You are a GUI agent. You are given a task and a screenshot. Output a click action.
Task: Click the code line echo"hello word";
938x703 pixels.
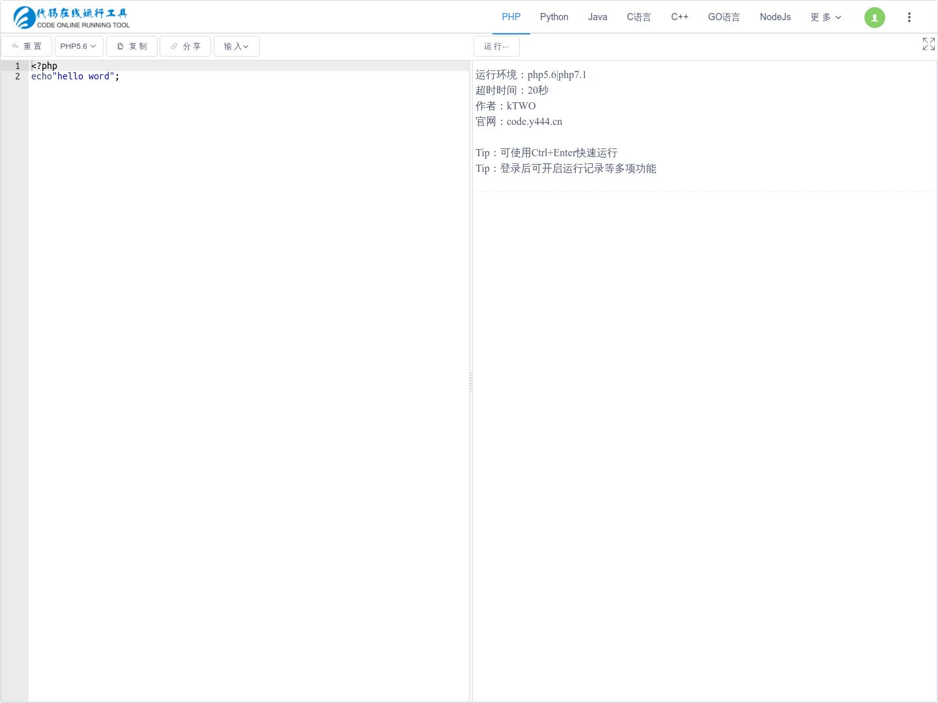pyautogui.click(x=76, y=76)
